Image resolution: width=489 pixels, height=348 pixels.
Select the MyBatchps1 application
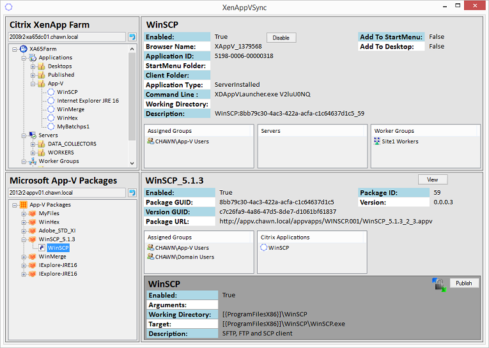74,126
